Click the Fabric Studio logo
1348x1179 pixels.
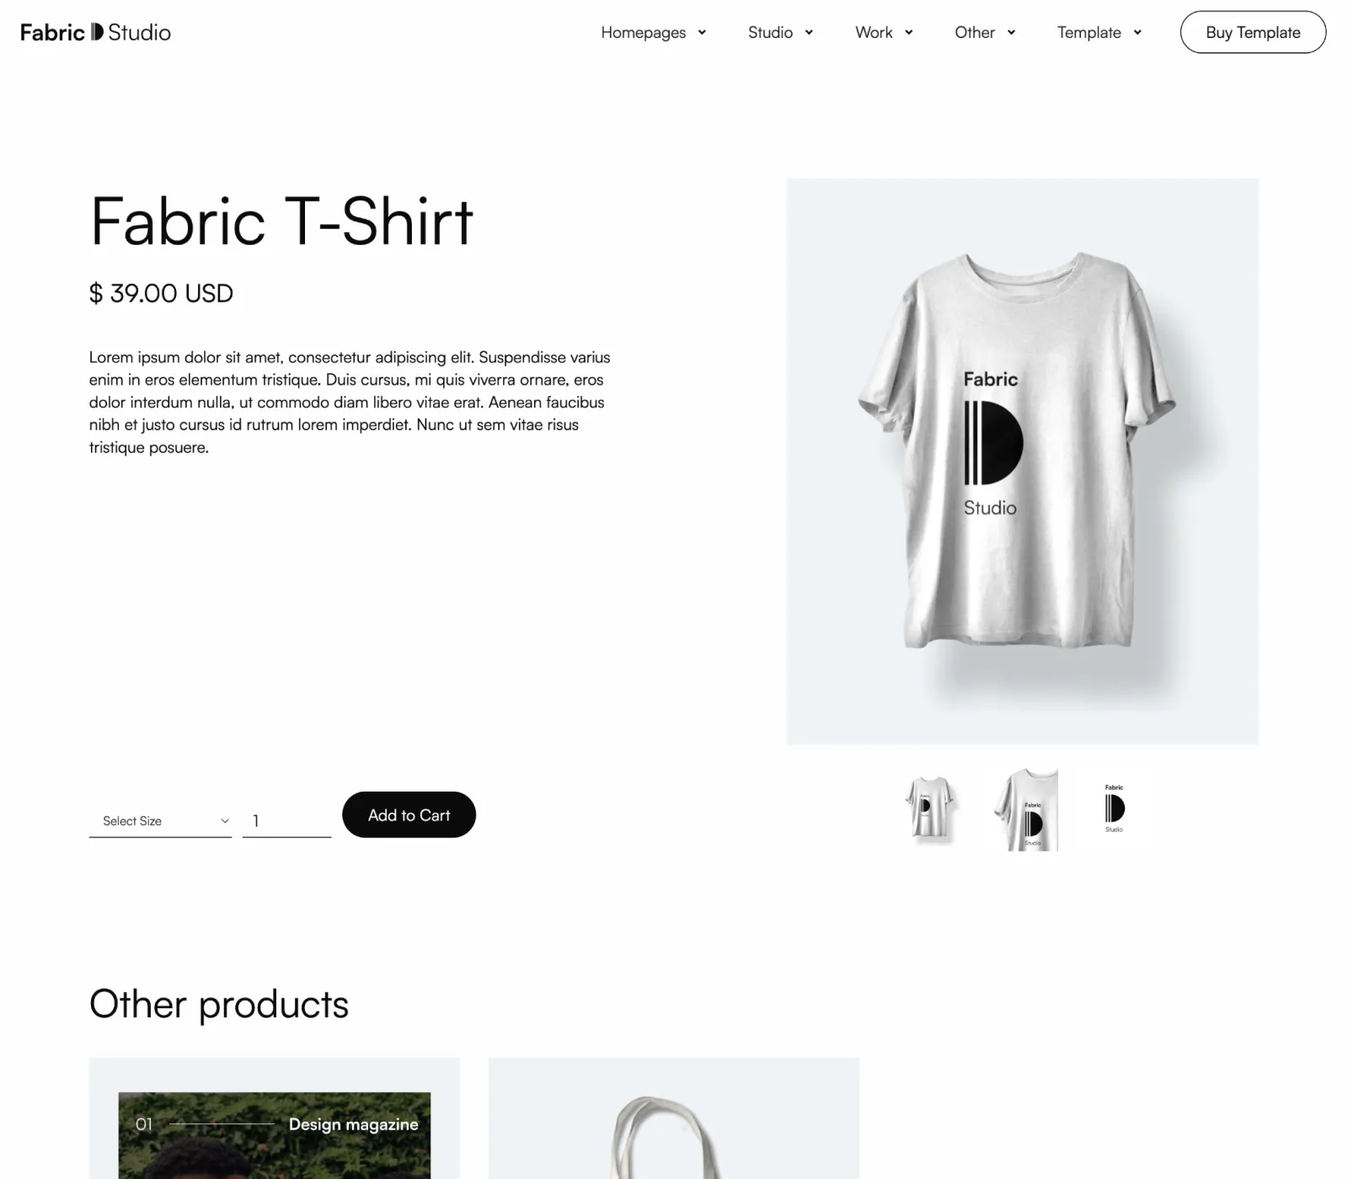(x=95, y=32)
